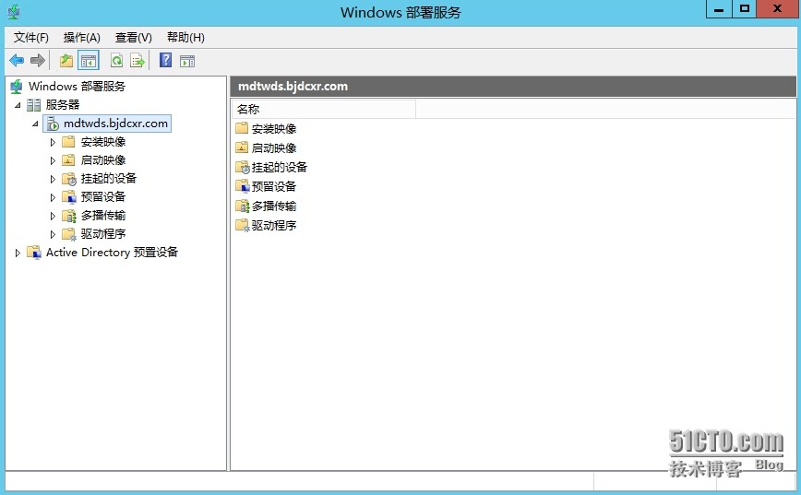Select mdtwds.bjdcxr.com label in the tree

click(115, 124)
